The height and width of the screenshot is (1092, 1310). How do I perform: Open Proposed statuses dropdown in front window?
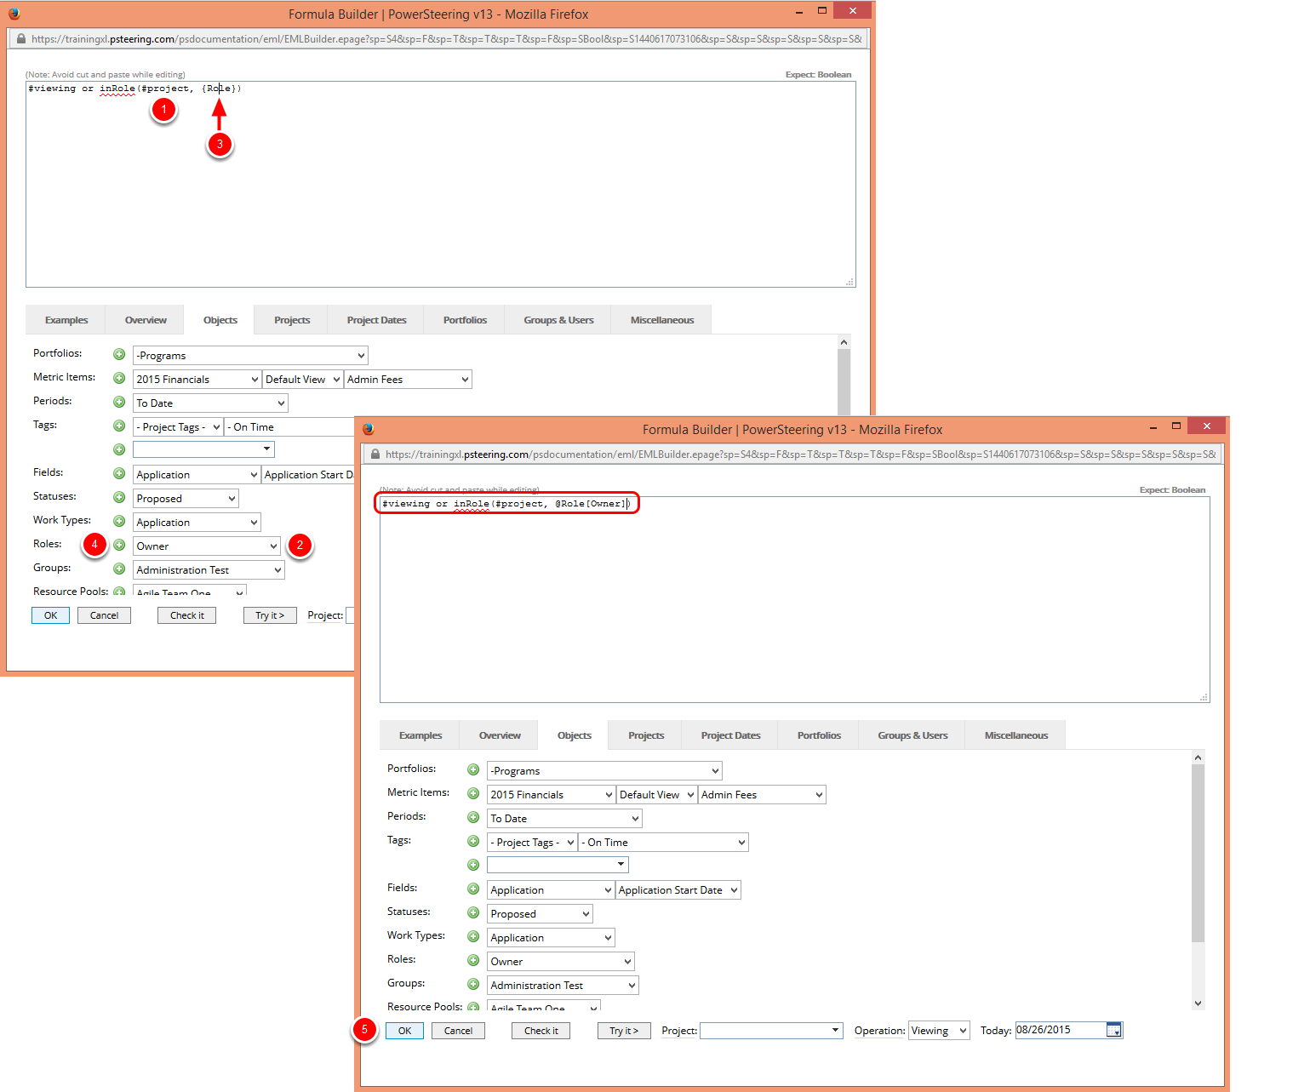[x=540, y=913]
